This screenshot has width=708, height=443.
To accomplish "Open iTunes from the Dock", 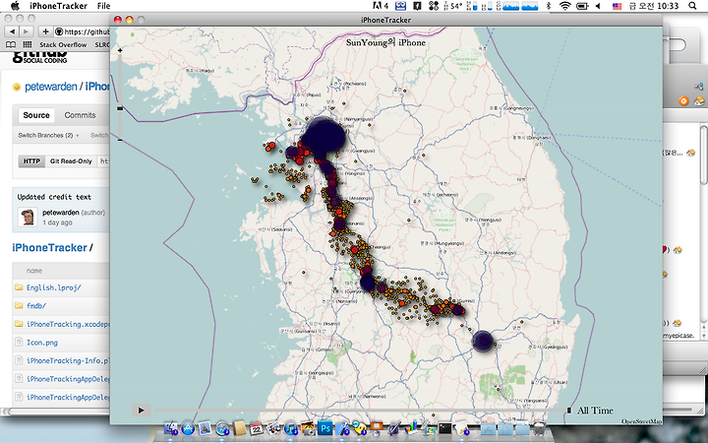I will click(x=291, y=427).
